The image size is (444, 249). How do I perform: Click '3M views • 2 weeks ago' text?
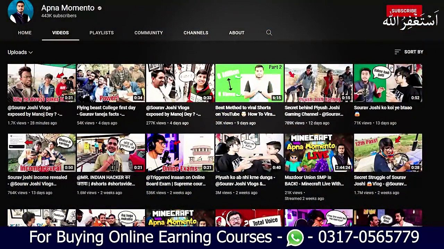pyautogui.click(x=237, y=193)
